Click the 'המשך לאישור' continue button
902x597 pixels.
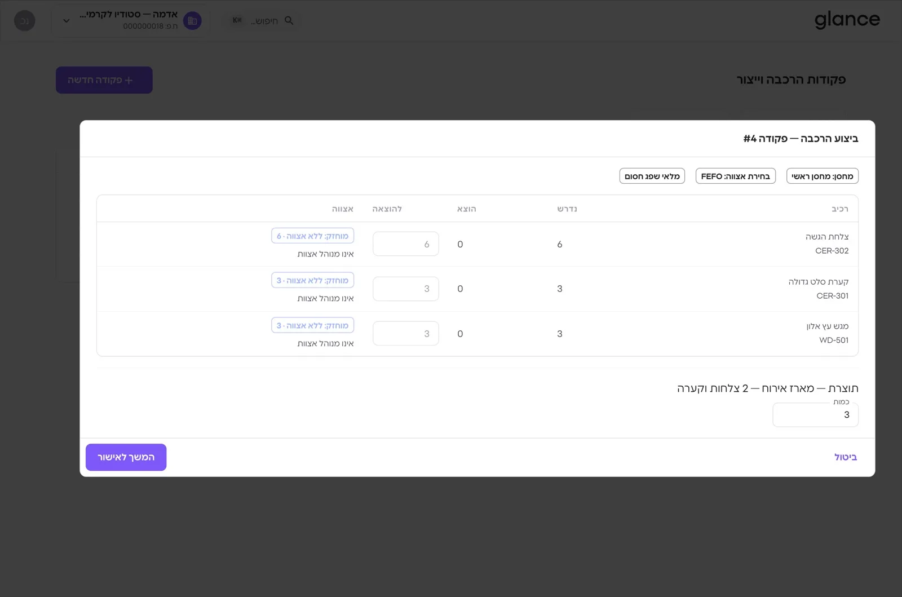[126, 457]
